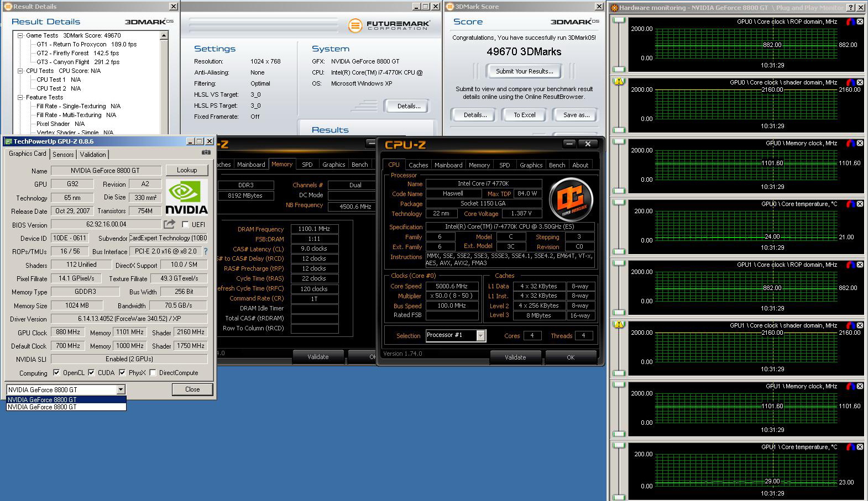The width and height of the screenshot is (868, 501).
Task: Open the Caches tab in front CPU-Z
Action: coord(418,165)
